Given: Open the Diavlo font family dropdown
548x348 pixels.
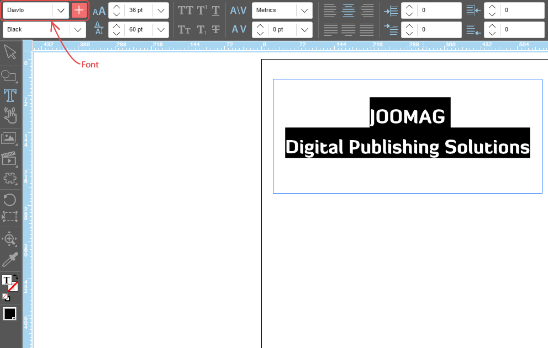Looking at the screenshot, I should tap(61, 10).
